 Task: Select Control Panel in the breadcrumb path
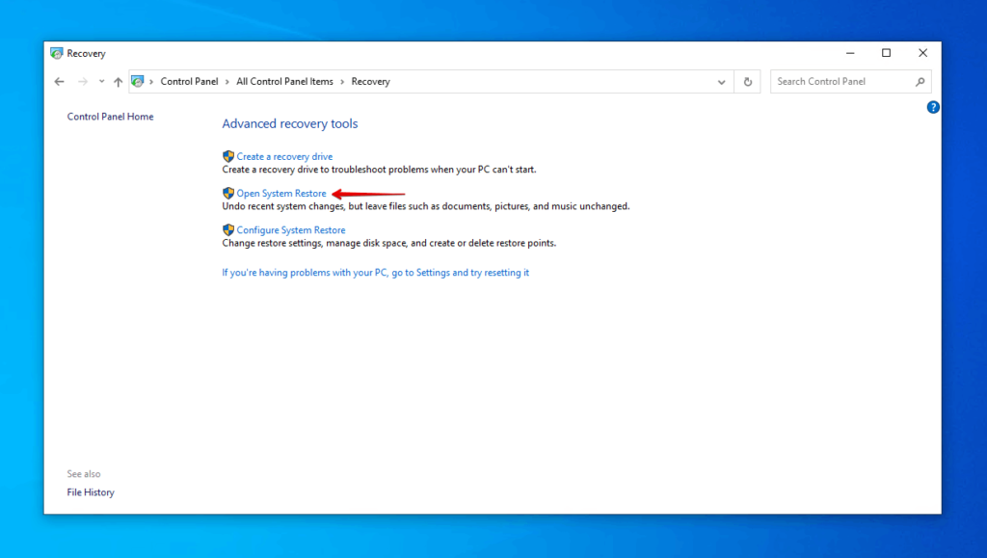click(189, 81)
